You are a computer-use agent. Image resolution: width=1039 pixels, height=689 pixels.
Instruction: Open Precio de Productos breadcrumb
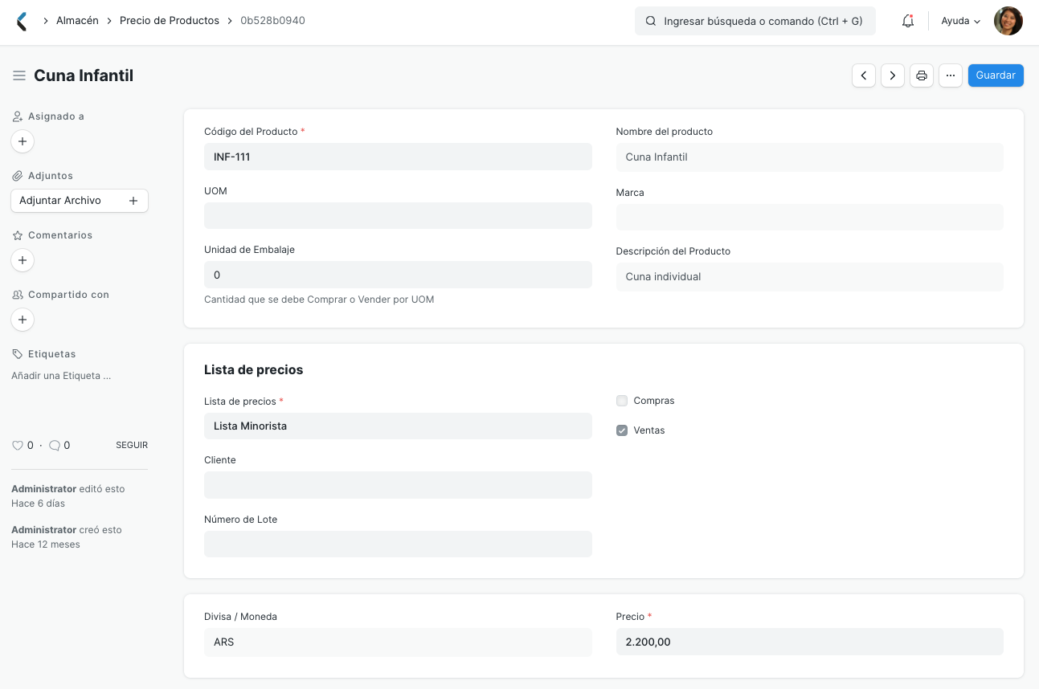click(x=170, y=21)
